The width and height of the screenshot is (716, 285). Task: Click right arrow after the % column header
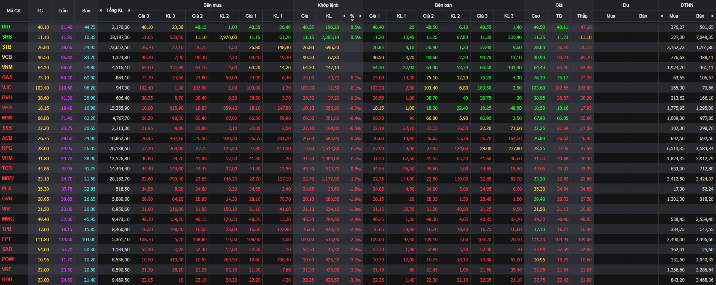click(360, 16)
